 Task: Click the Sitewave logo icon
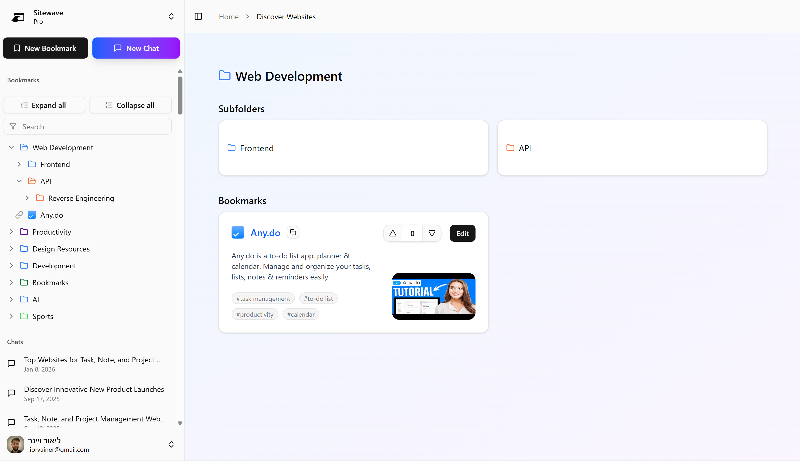[18, 16]
